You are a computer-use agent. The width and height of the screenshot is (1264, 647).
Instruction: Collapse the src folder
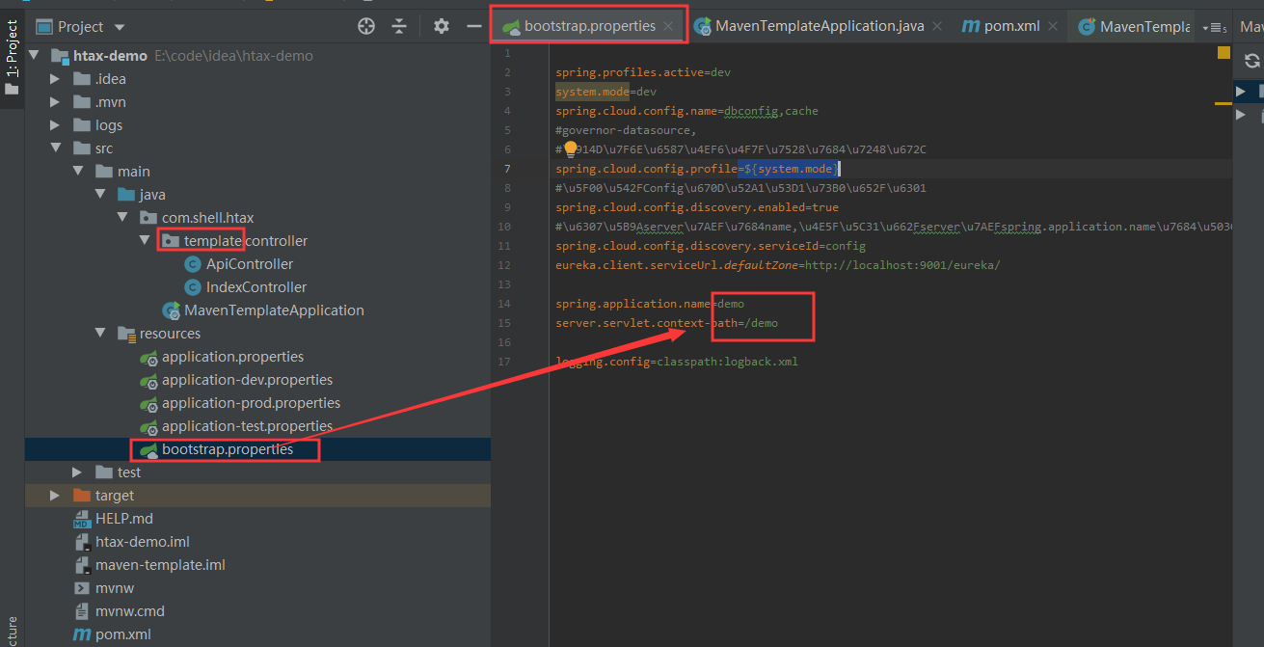pos(56,148)
